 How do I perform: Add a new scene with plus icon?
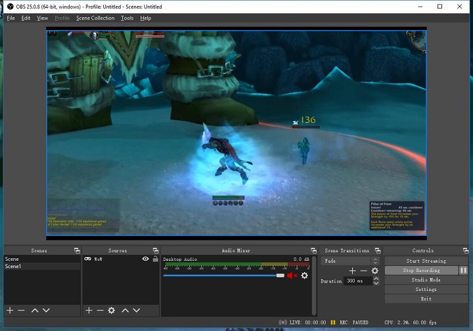pos(10,310)
